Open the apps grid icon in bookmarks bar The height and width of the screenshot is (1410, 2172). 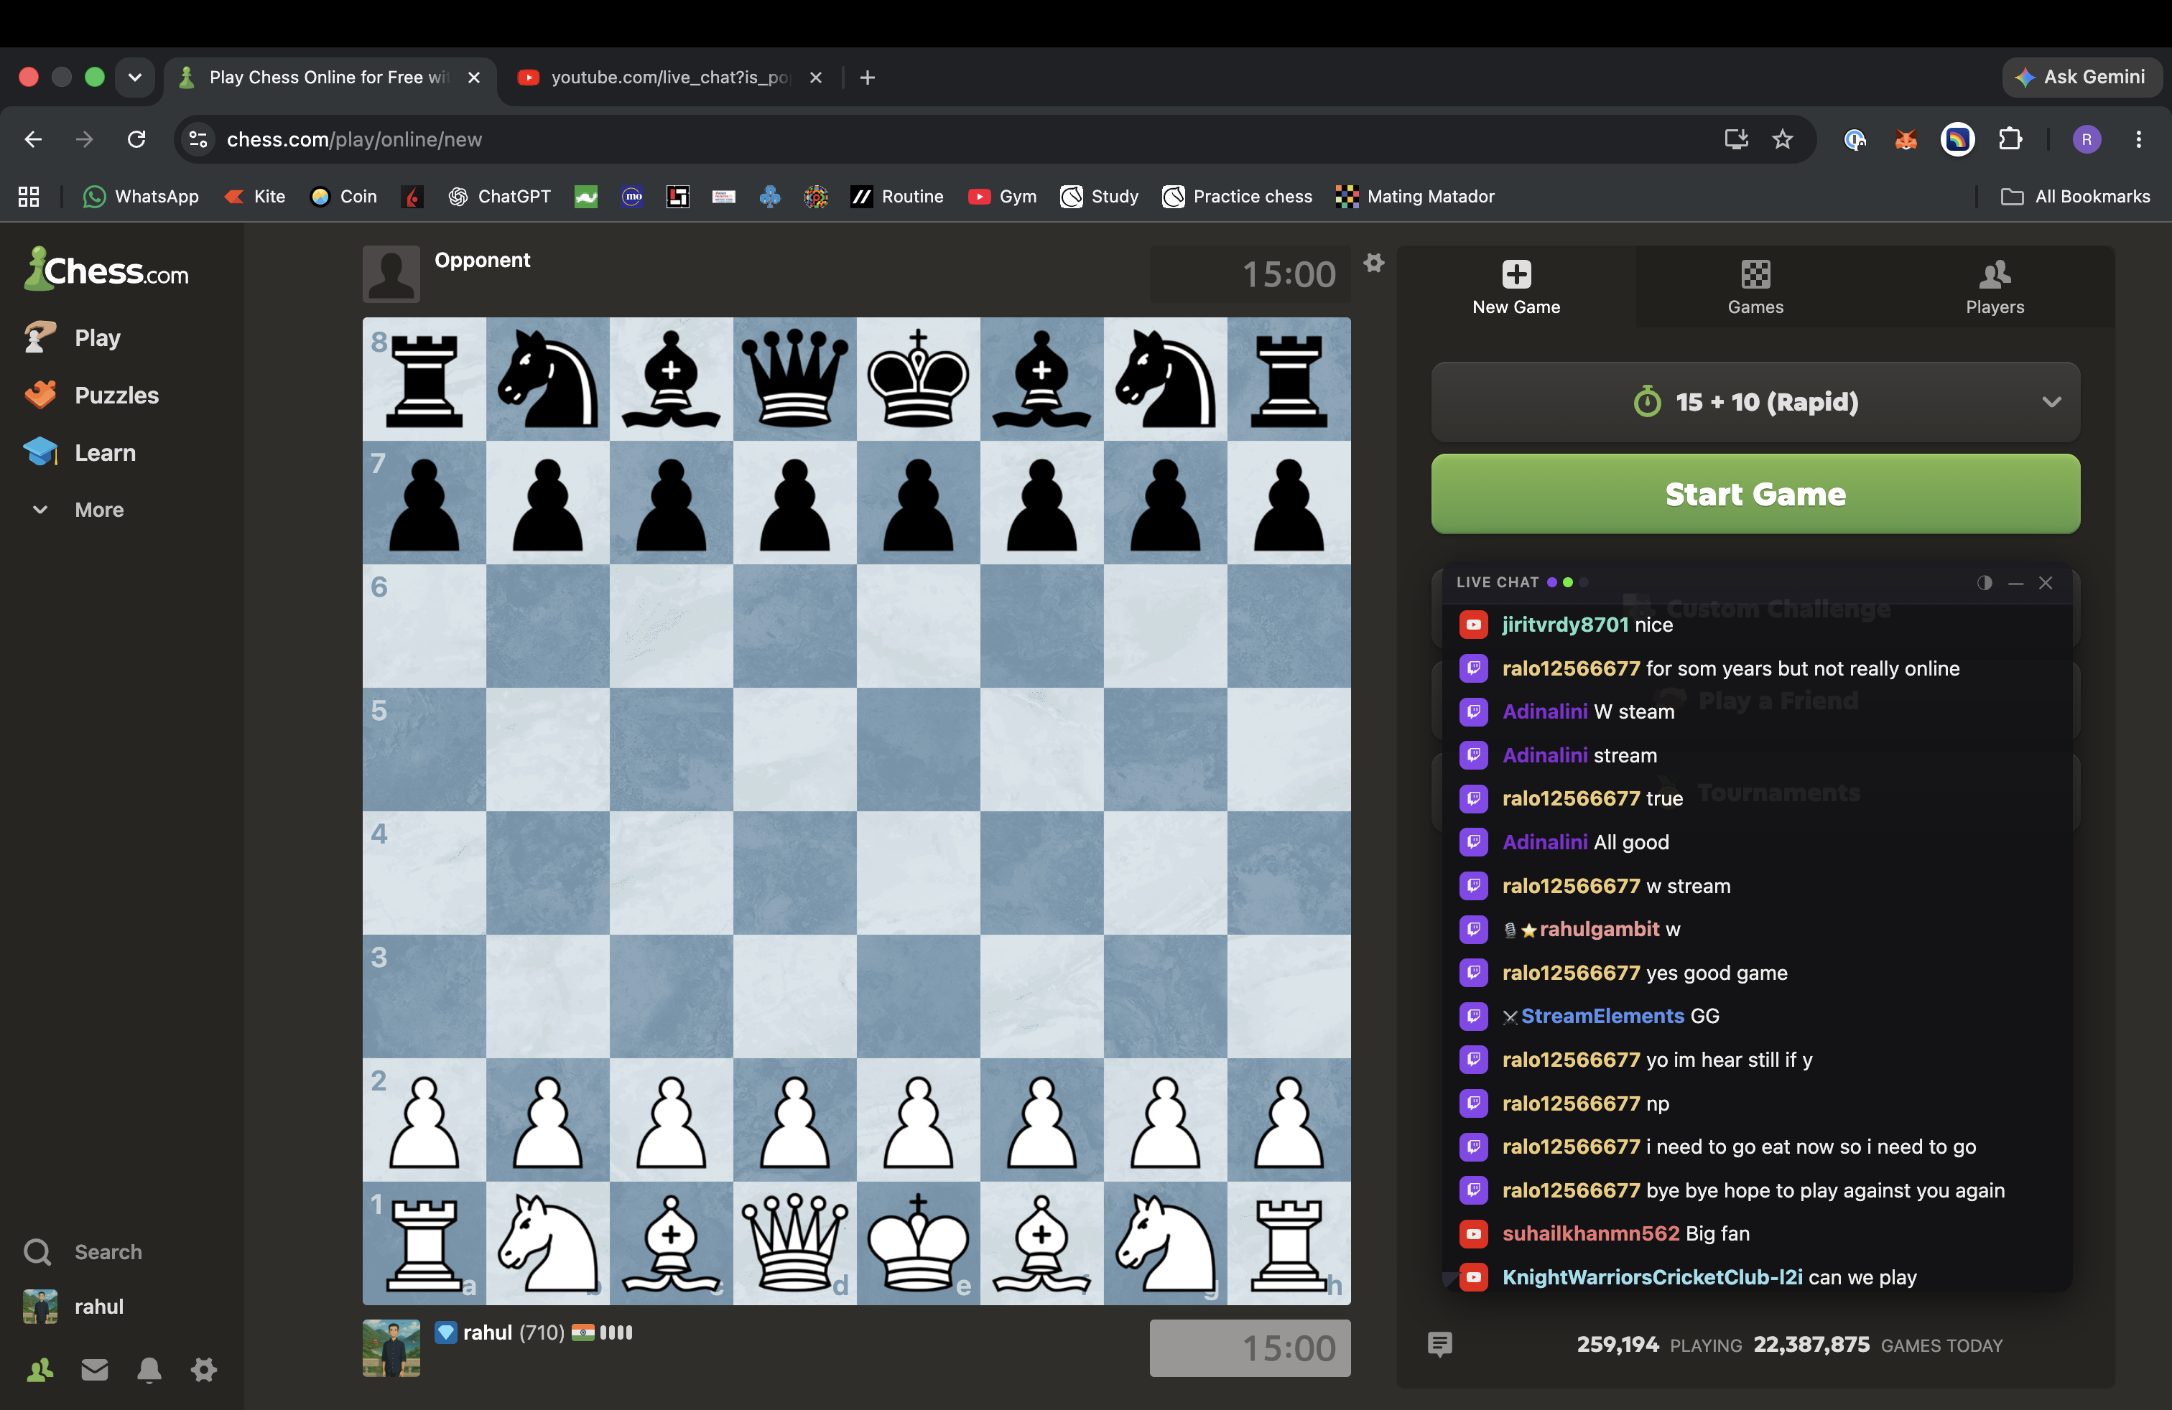28,196
